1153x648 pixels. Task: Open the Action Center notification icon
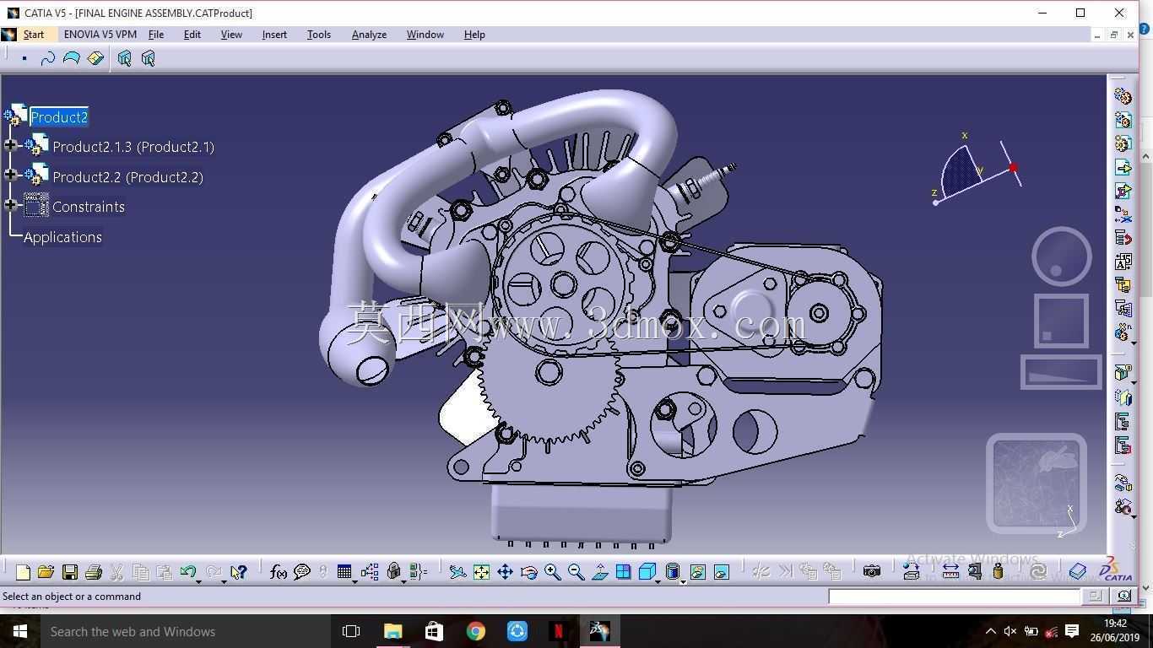1072,631
